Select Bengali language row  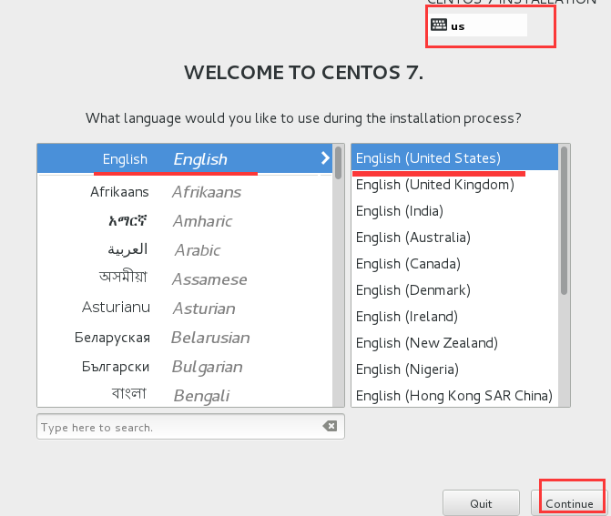pos(185,395)
